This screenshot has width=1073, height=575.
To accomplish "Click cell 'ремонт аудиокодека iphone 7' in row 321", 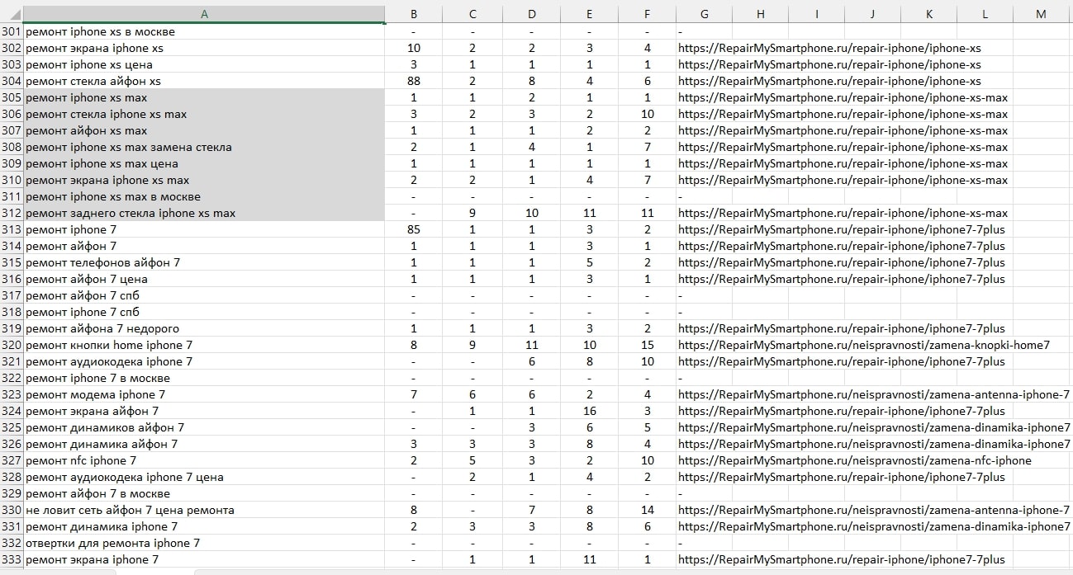I will pos(205,361).
